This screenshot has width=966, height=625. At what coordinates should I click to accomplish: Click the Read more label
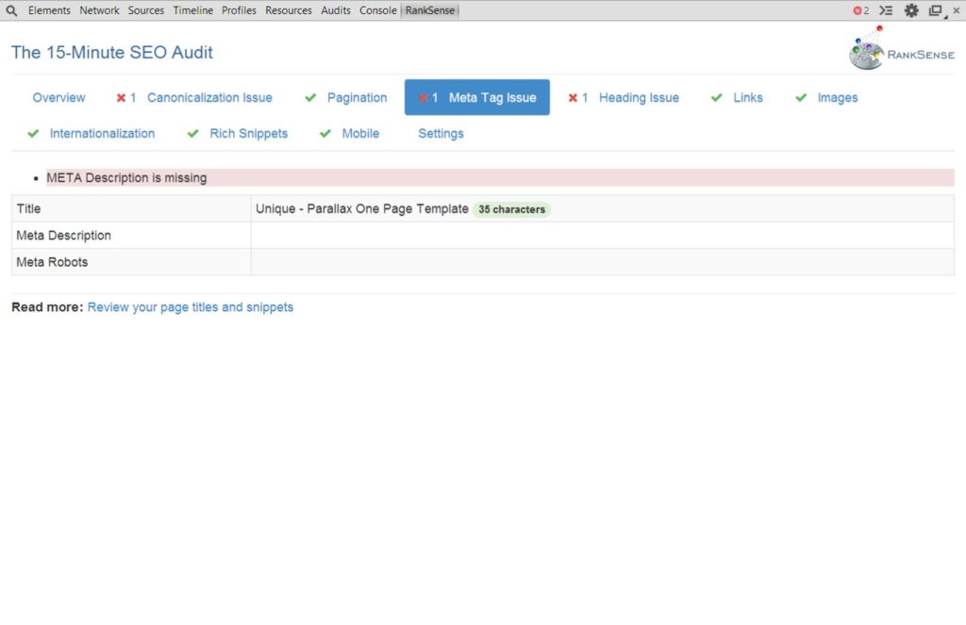47,307
